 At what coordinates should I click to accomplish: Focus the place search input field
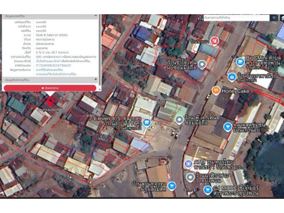point(237,18)
